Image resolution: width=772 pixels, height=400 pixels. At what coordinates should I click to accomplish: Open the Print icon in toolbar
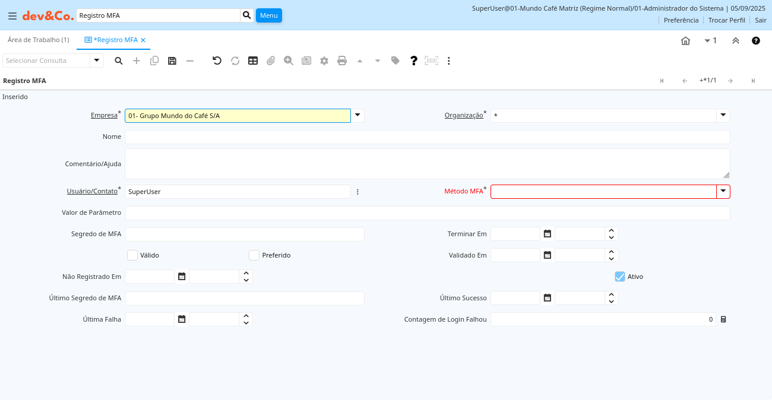(x=342, y=61)
